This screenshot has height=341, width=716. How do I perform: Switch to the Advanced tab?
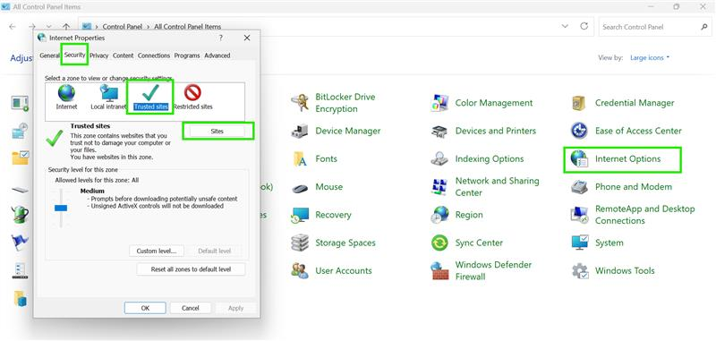click(x=217, y=55)
